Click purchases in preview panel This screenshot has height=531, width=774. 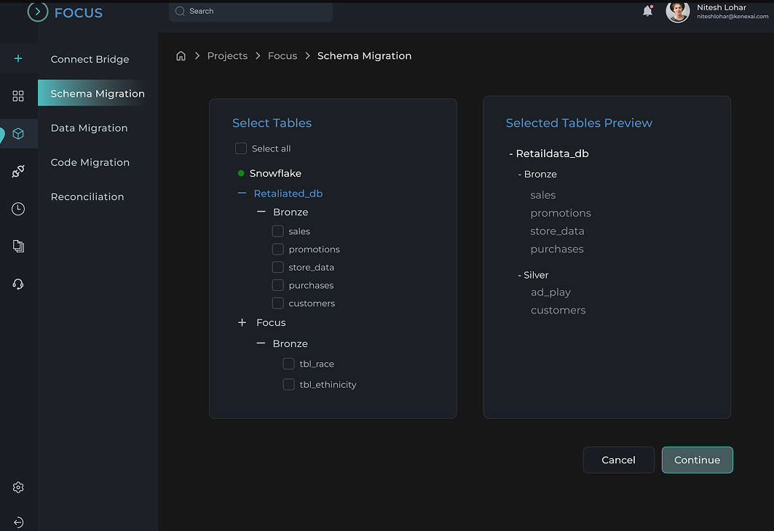(x=557, y=249)
